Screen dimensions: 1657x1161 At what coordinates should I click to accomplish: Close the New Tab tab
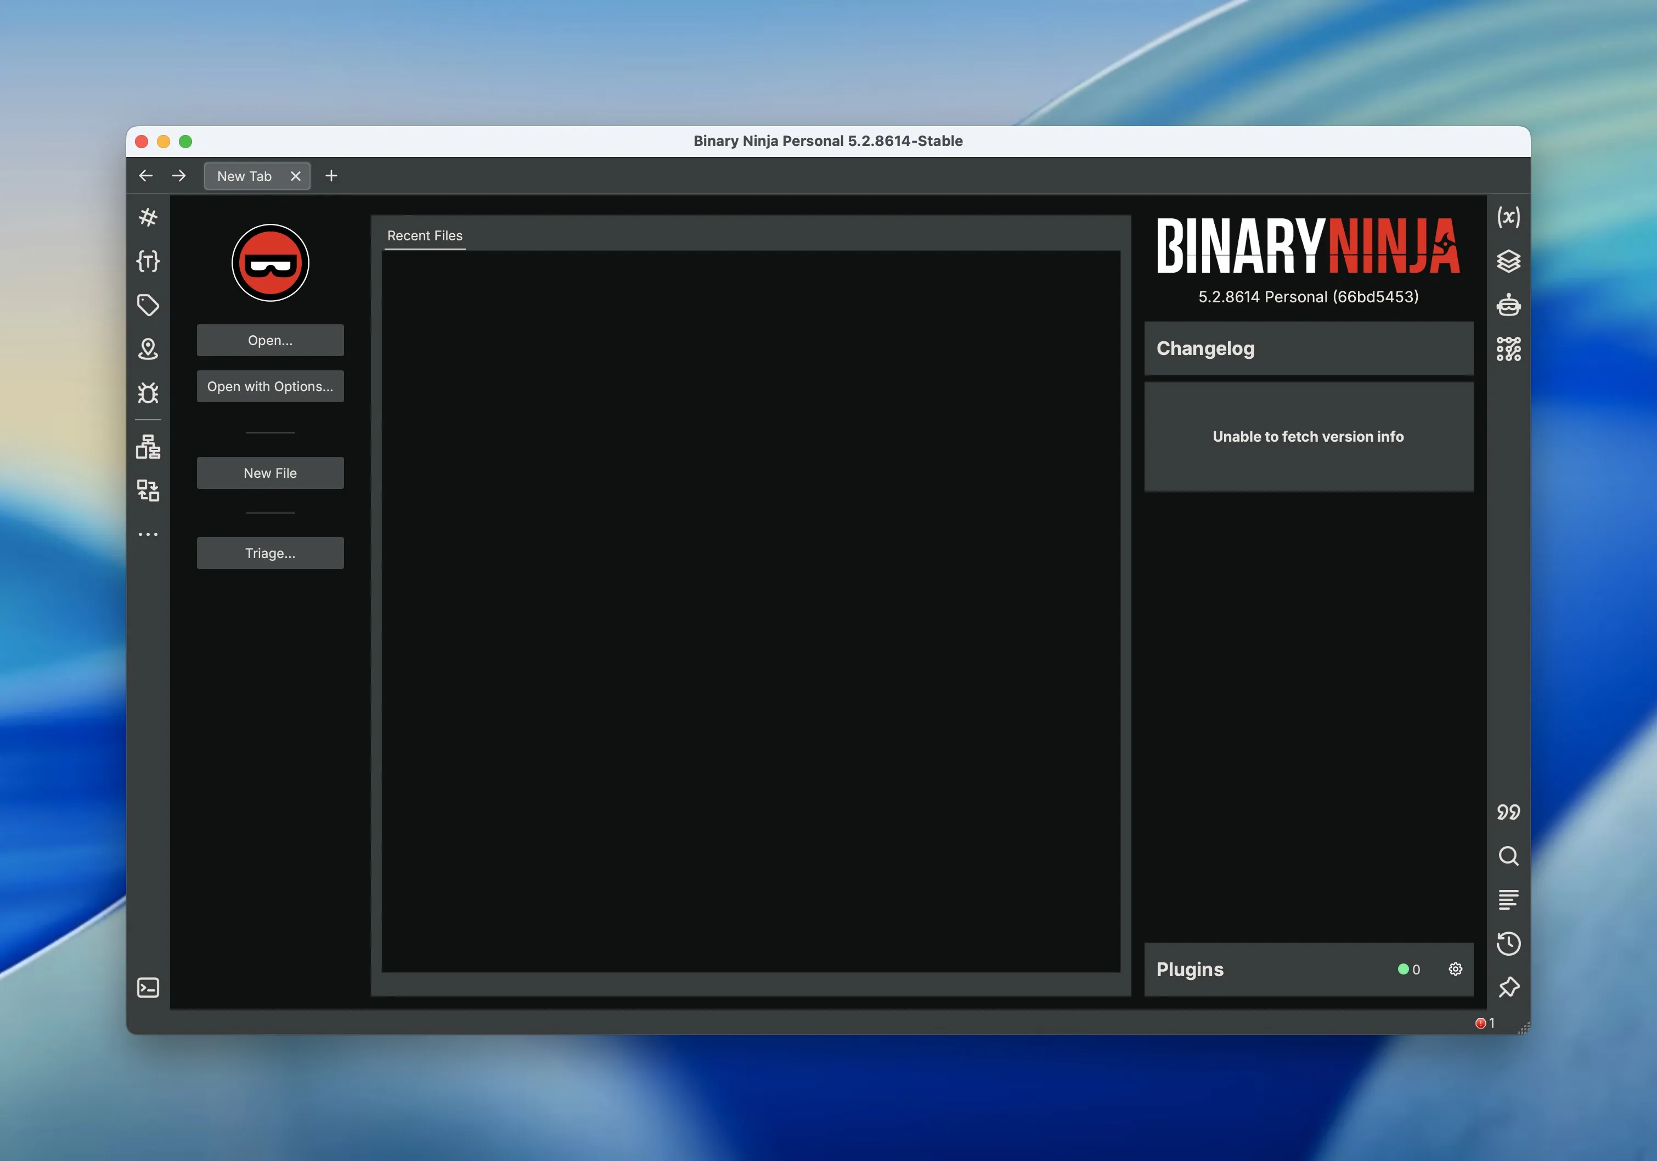coord(296,176)
